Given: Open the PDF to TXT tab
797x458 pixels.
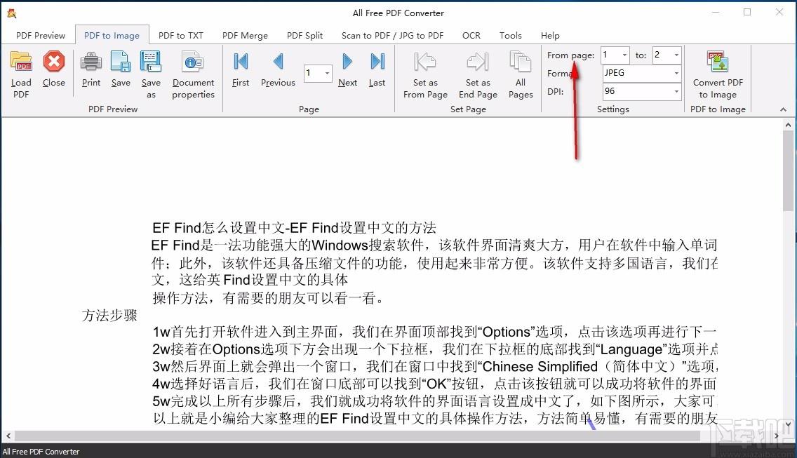Looking at the screenshot, I should click(180, 36).
